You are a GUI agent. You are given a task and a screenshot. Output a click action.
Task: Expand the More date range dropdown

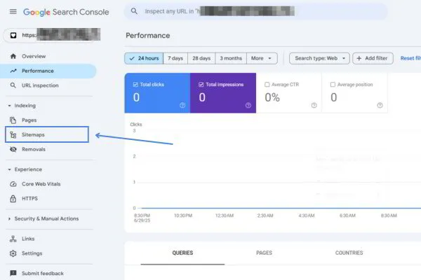tap(262, 59)
